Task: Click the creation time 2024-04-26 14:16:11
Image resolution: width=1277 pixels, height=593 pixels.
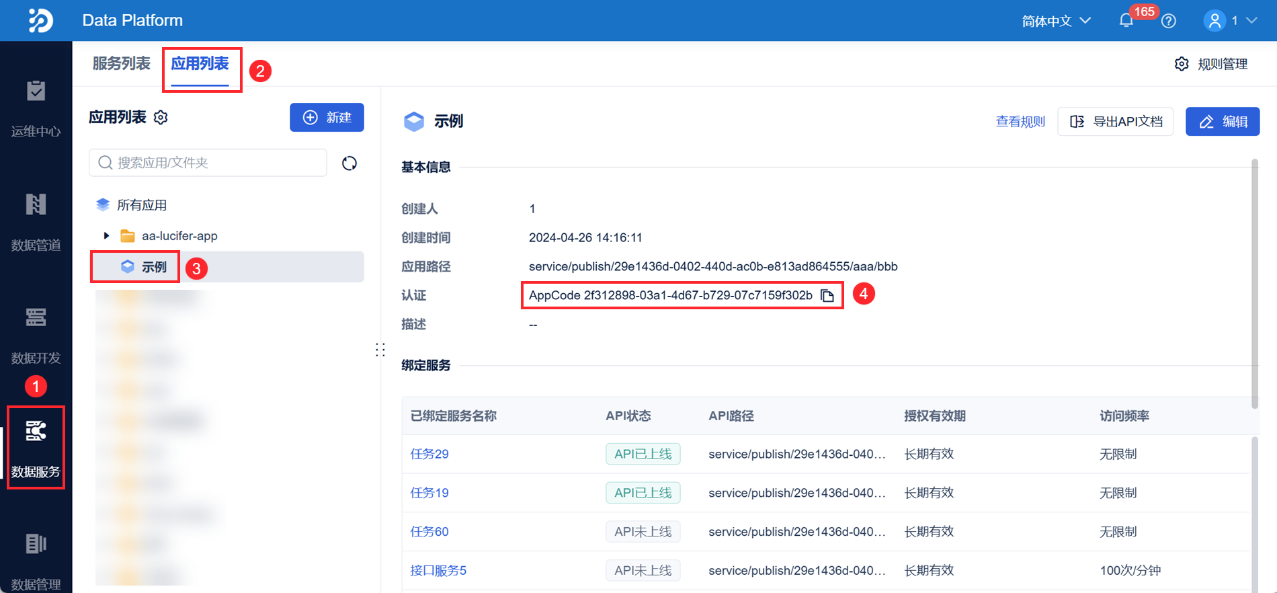Action: coord(585,238)
